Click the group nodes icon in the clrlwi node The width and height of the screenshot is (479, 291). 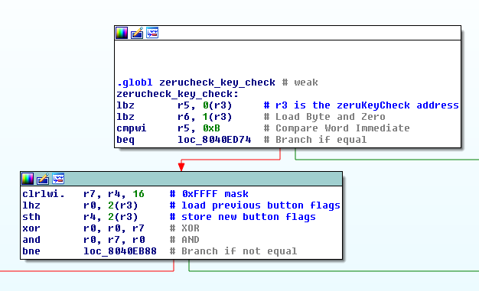58,179
